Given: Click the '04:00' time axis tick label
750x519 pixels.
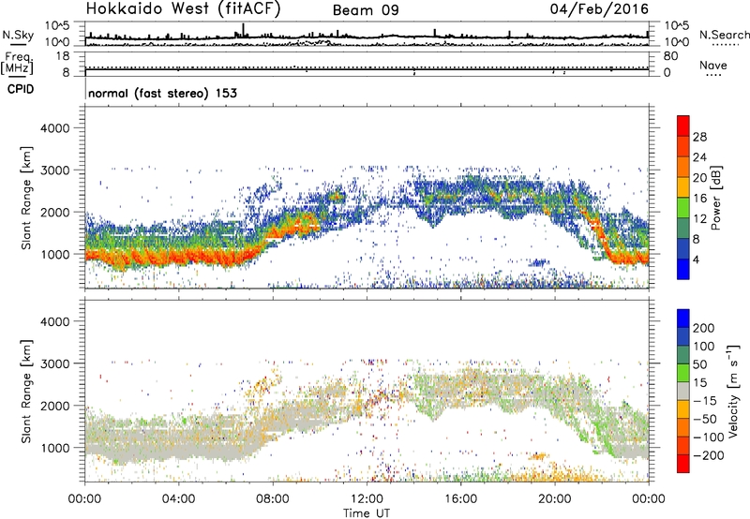Looking at the screenshot, I should [179, 499].
